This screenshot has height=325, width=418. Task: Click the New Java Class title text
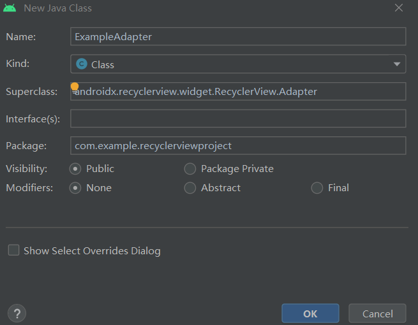coord(57,8)
